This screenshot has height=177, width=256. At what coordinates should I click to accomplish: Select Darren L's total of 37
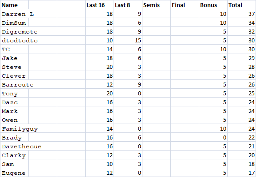[242, 14]
